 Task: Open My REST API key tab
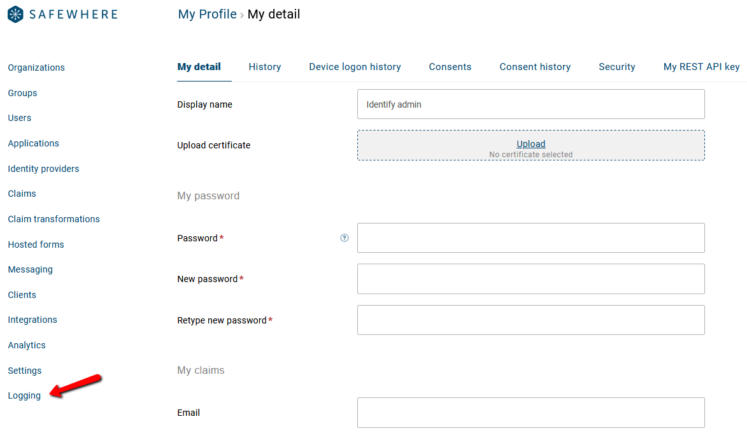click(x=701, y=67)
